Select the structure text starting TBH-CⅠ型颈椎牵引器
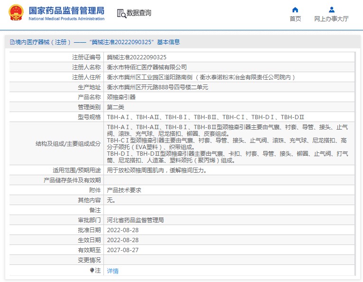363x282 pixels. [227, 143]
